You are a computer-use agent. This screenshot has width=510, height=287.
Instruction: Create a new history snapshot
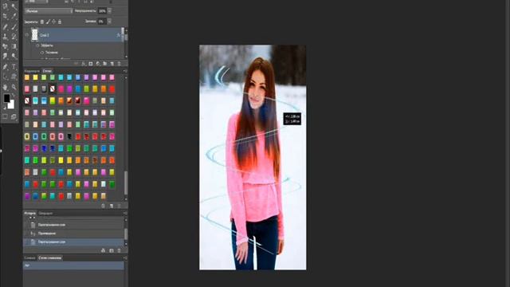(x=112, y=250)
